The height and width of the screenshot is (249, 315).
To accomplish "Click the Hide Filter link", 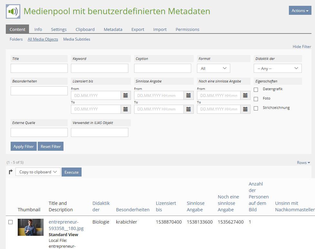I will [302, 47].
